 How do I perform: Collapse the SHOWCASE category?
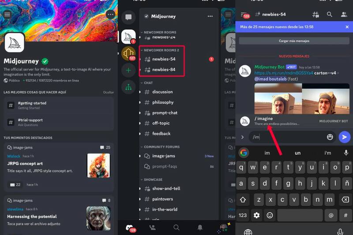pos(151,180)
